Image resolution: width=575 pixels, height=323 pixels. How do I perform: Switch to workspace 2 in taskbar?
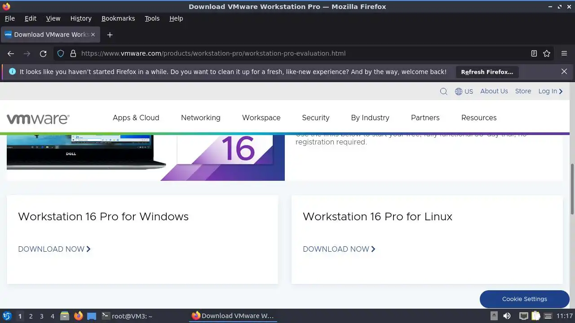tap(31, 316)
